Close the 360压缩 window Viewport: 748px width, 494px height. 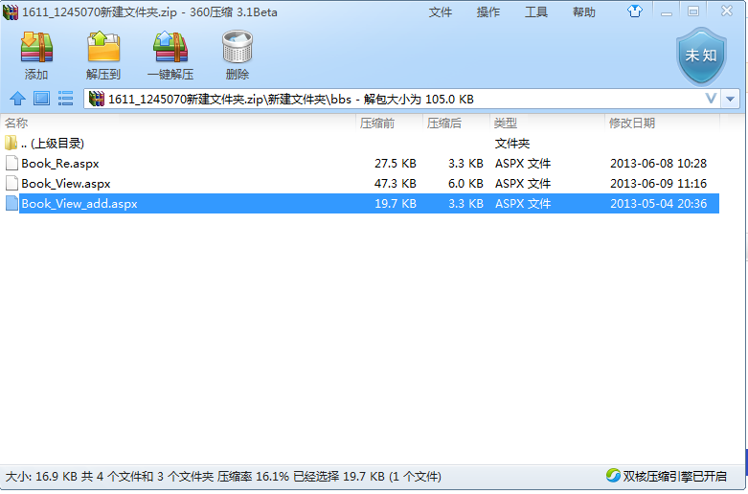pyautogui.click(x=727, y=11)
